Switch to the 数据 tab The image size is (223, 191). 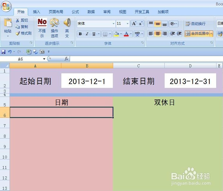[91, 12]
